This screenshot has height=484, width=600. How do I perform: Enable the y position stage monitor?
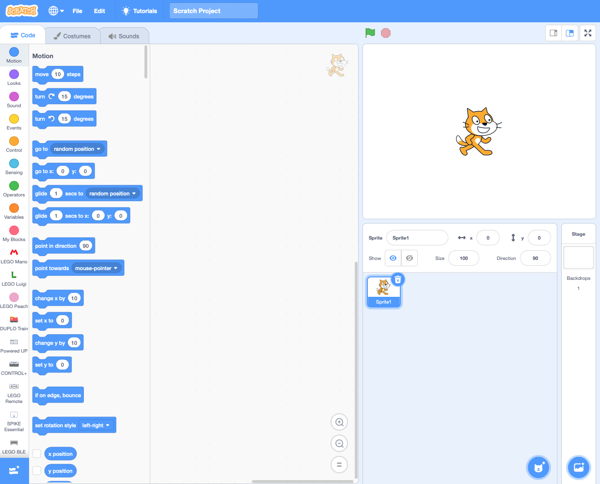pos(36,470)
